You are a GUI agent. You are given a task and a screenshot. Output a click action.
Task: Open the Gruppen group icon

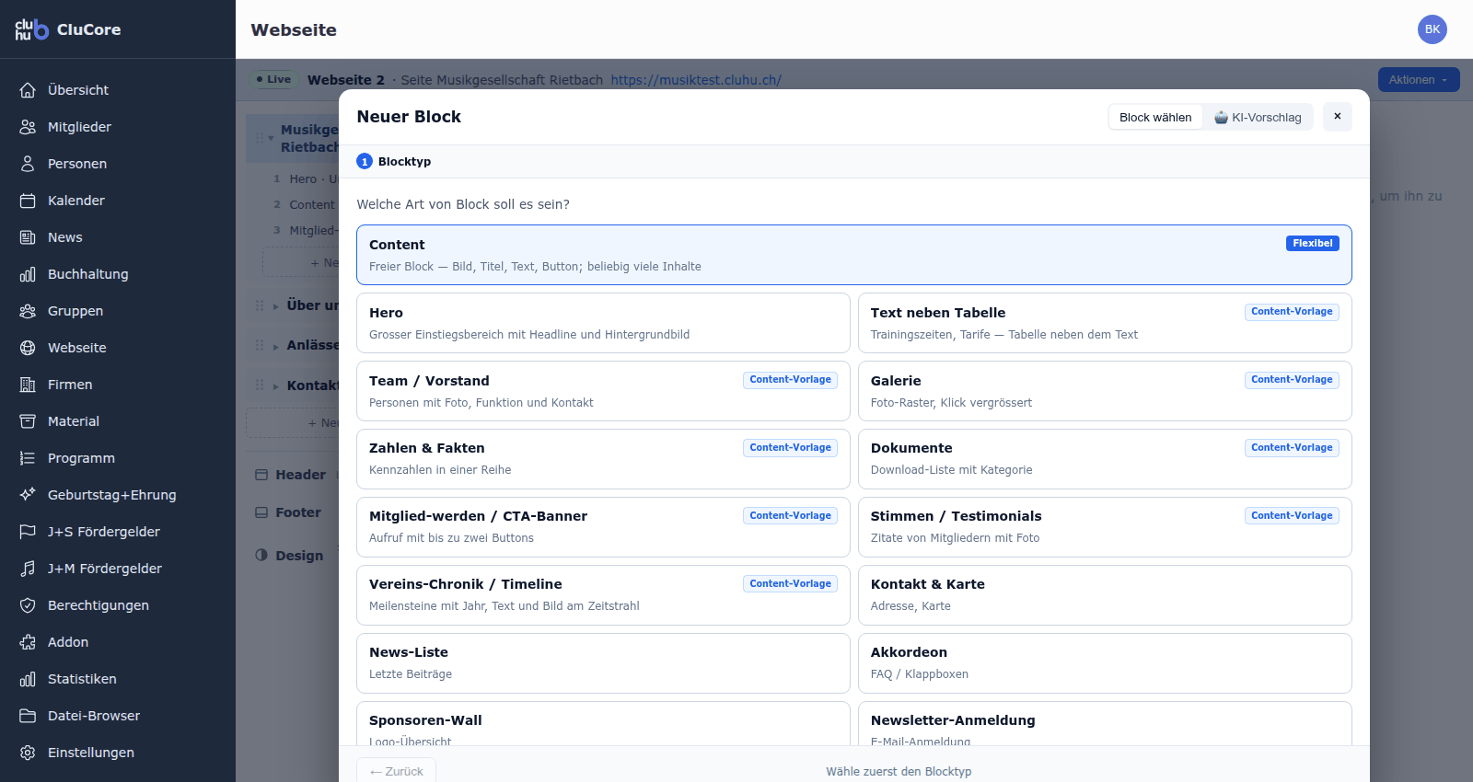(28, 311)
